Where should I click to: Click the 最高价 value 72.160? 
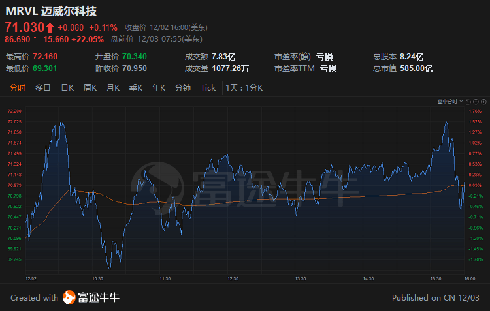45,57
